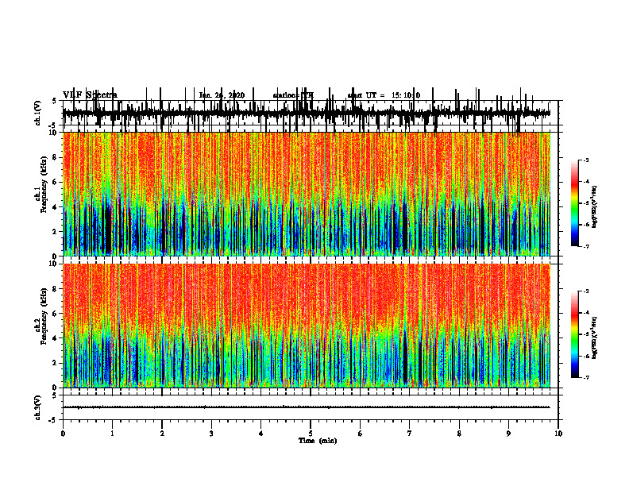Click the 'ch.3(V)' waveform axis label

[37, 407]
